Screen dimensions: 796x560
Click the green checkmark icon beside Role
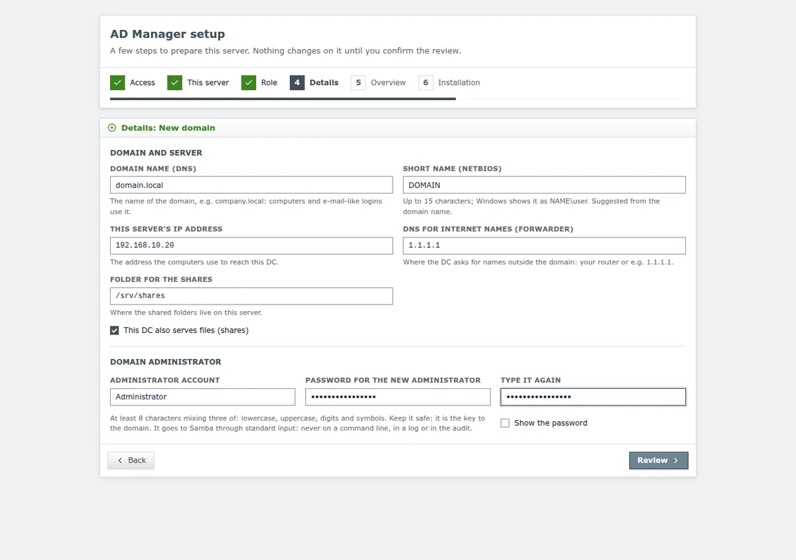point(249,83)
